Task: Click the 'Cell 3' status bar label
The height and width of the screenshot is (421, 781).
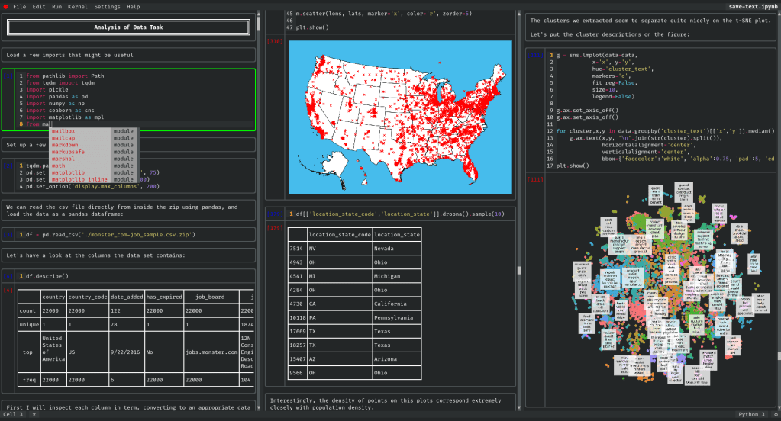Action: tap(13, 414)
